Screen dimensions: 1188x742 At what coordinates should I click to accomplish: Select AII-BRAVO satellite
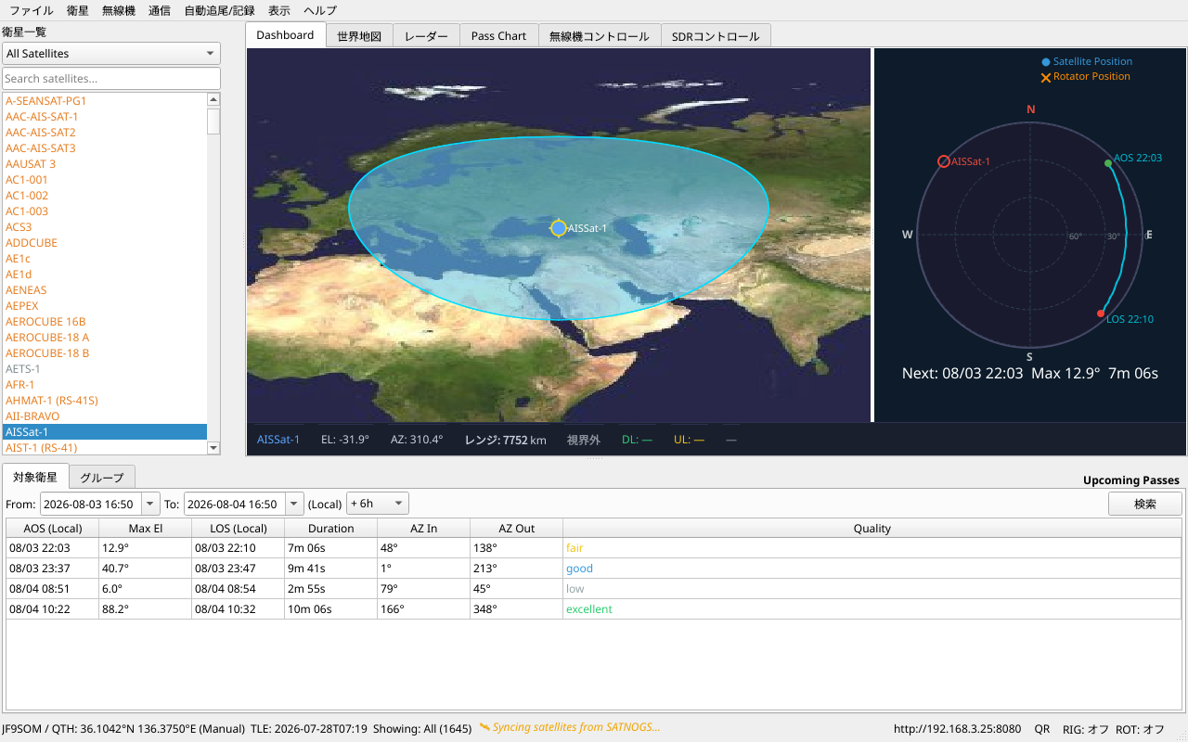104,416
